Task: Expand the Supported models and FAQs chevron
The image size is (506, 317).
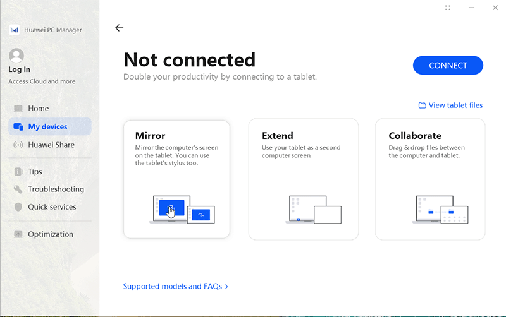Action: (226, 287)
